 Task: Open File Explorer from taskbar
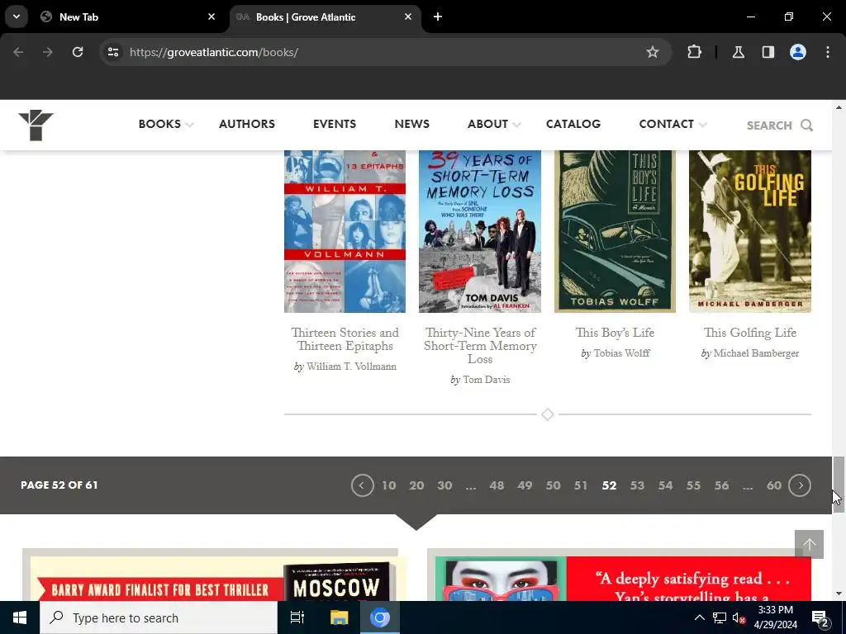pos(339,617)
